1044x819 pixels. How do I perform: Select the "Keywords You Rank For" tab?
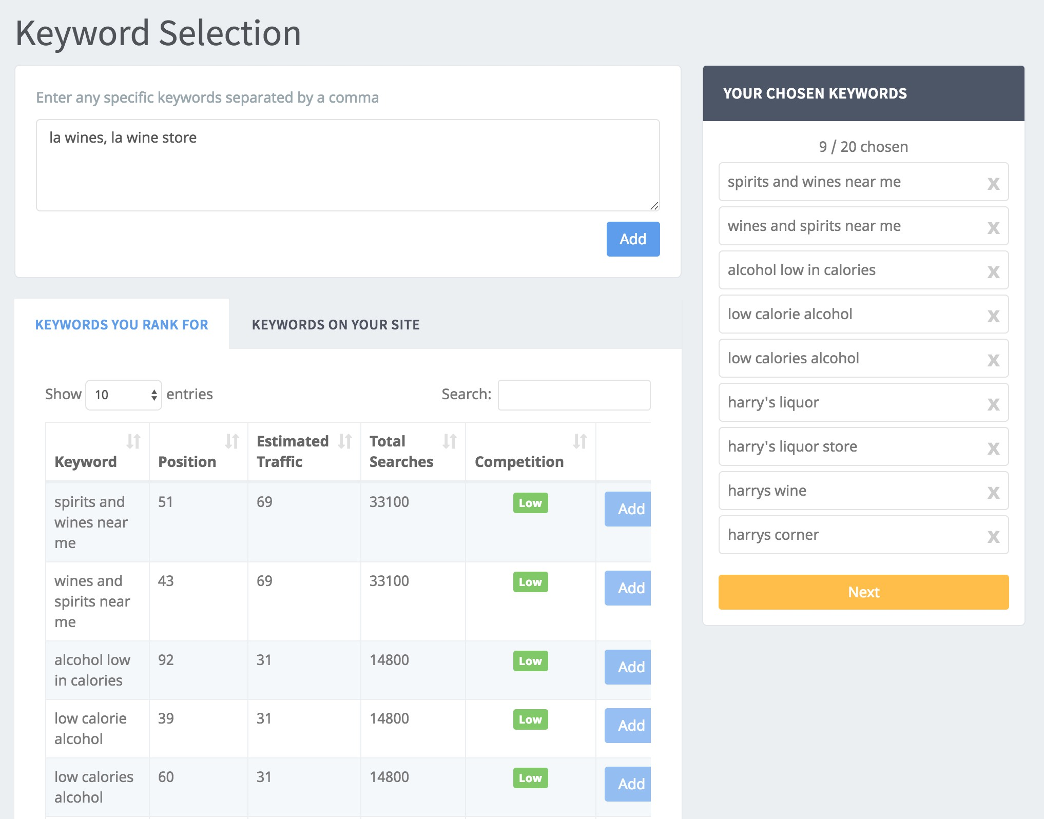click(122, 324)
